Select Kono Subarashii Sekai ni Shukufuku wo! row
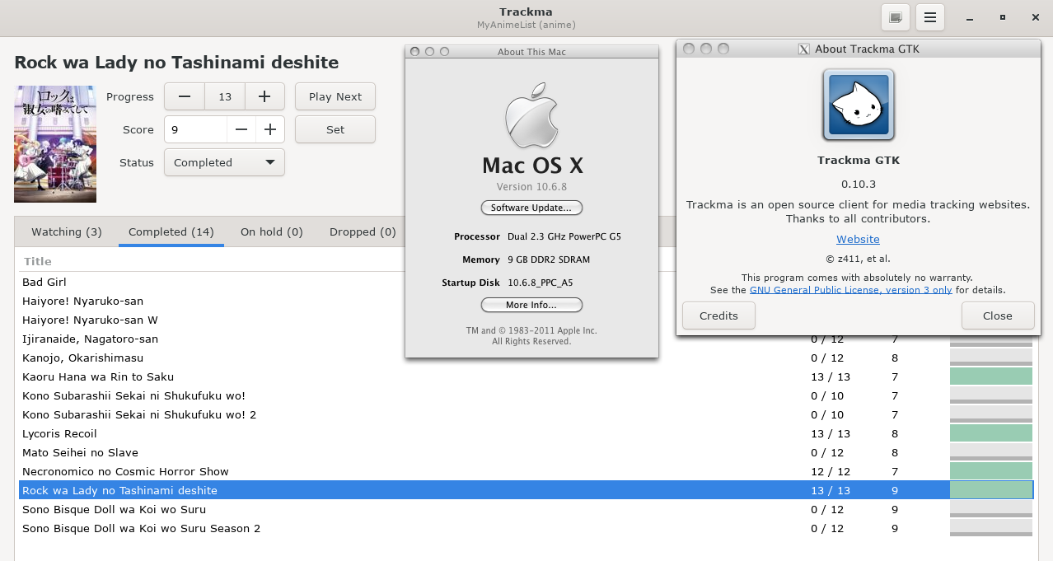 526,395
